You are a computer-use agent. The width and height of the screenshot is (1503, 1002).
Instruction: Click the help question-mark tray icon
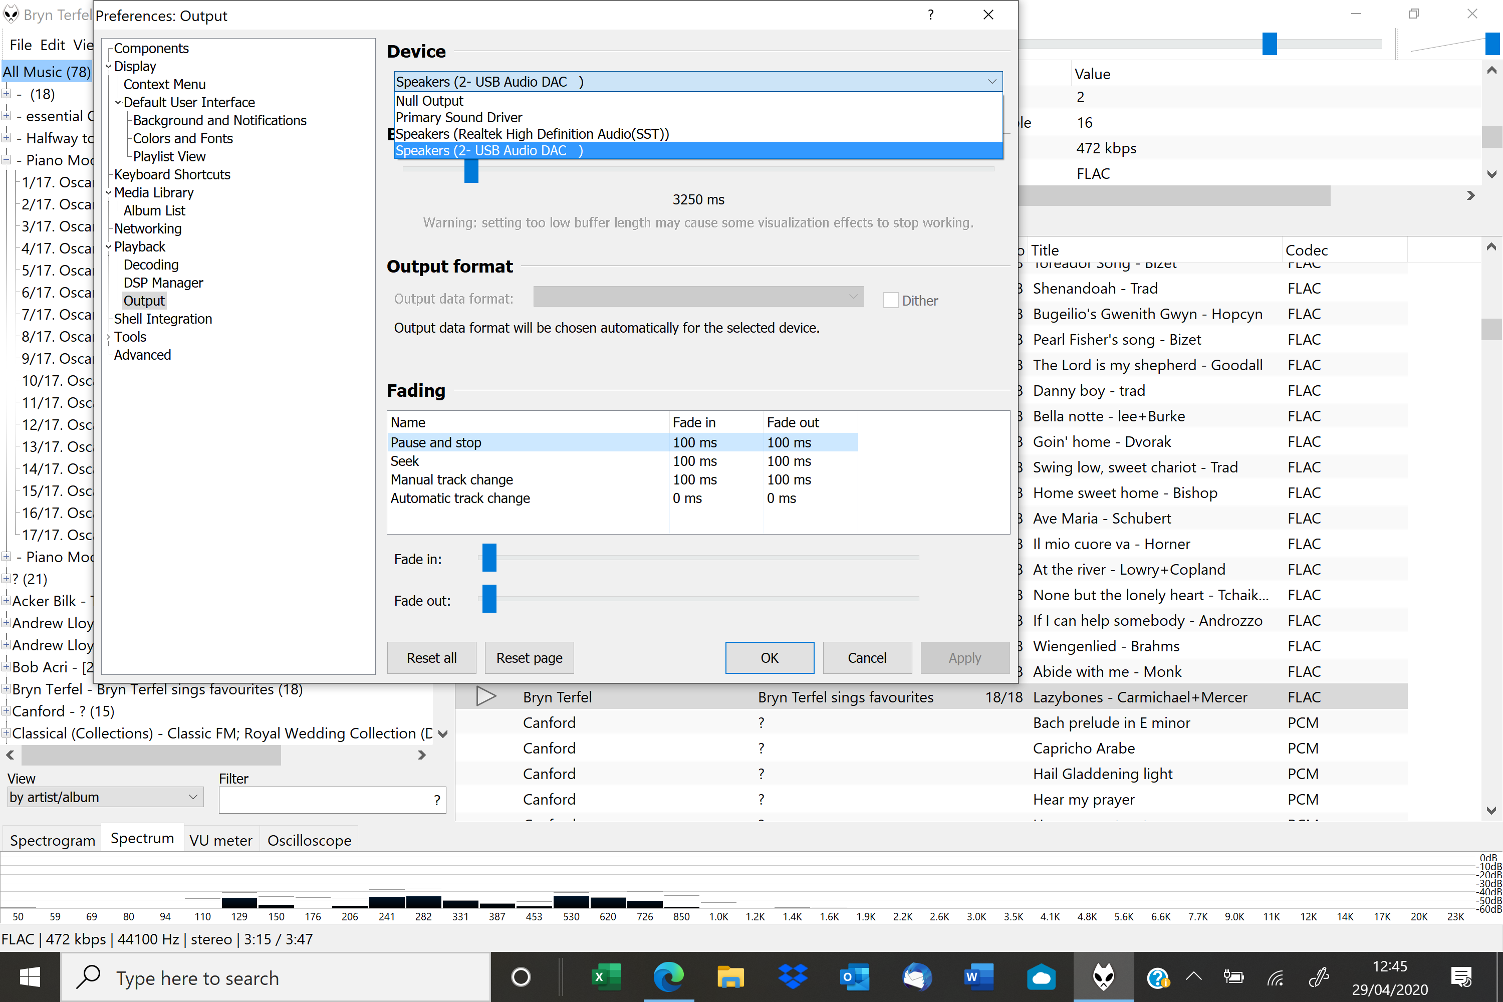[1157, 977]
